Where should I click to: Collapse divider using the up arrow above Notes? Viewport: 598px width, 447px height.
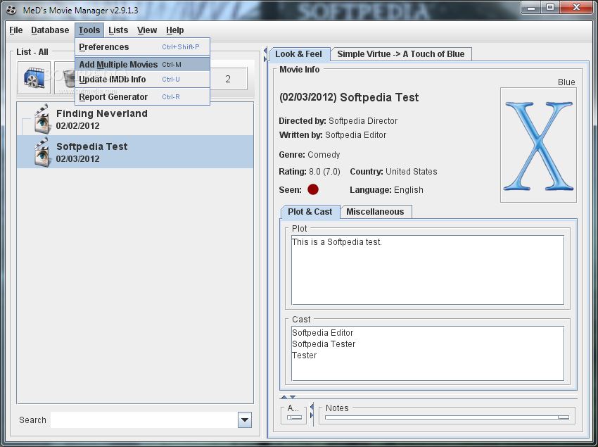[284, 397]
